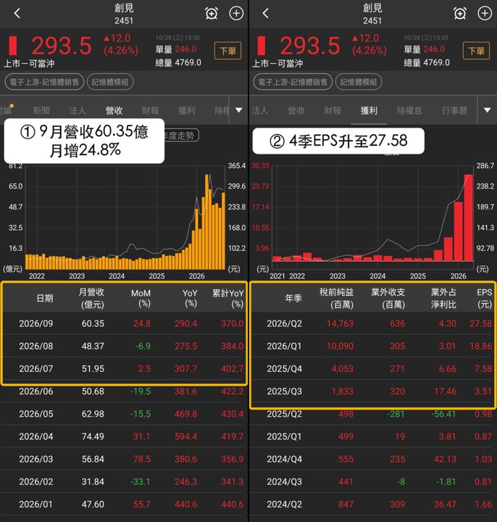Select the 2025/Q2 earnings row
This screenshot has width=497, height=522.
pos(373,414)
